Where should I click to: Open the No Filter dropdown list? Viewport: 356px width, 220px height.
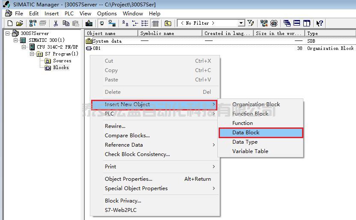point(241,23)
